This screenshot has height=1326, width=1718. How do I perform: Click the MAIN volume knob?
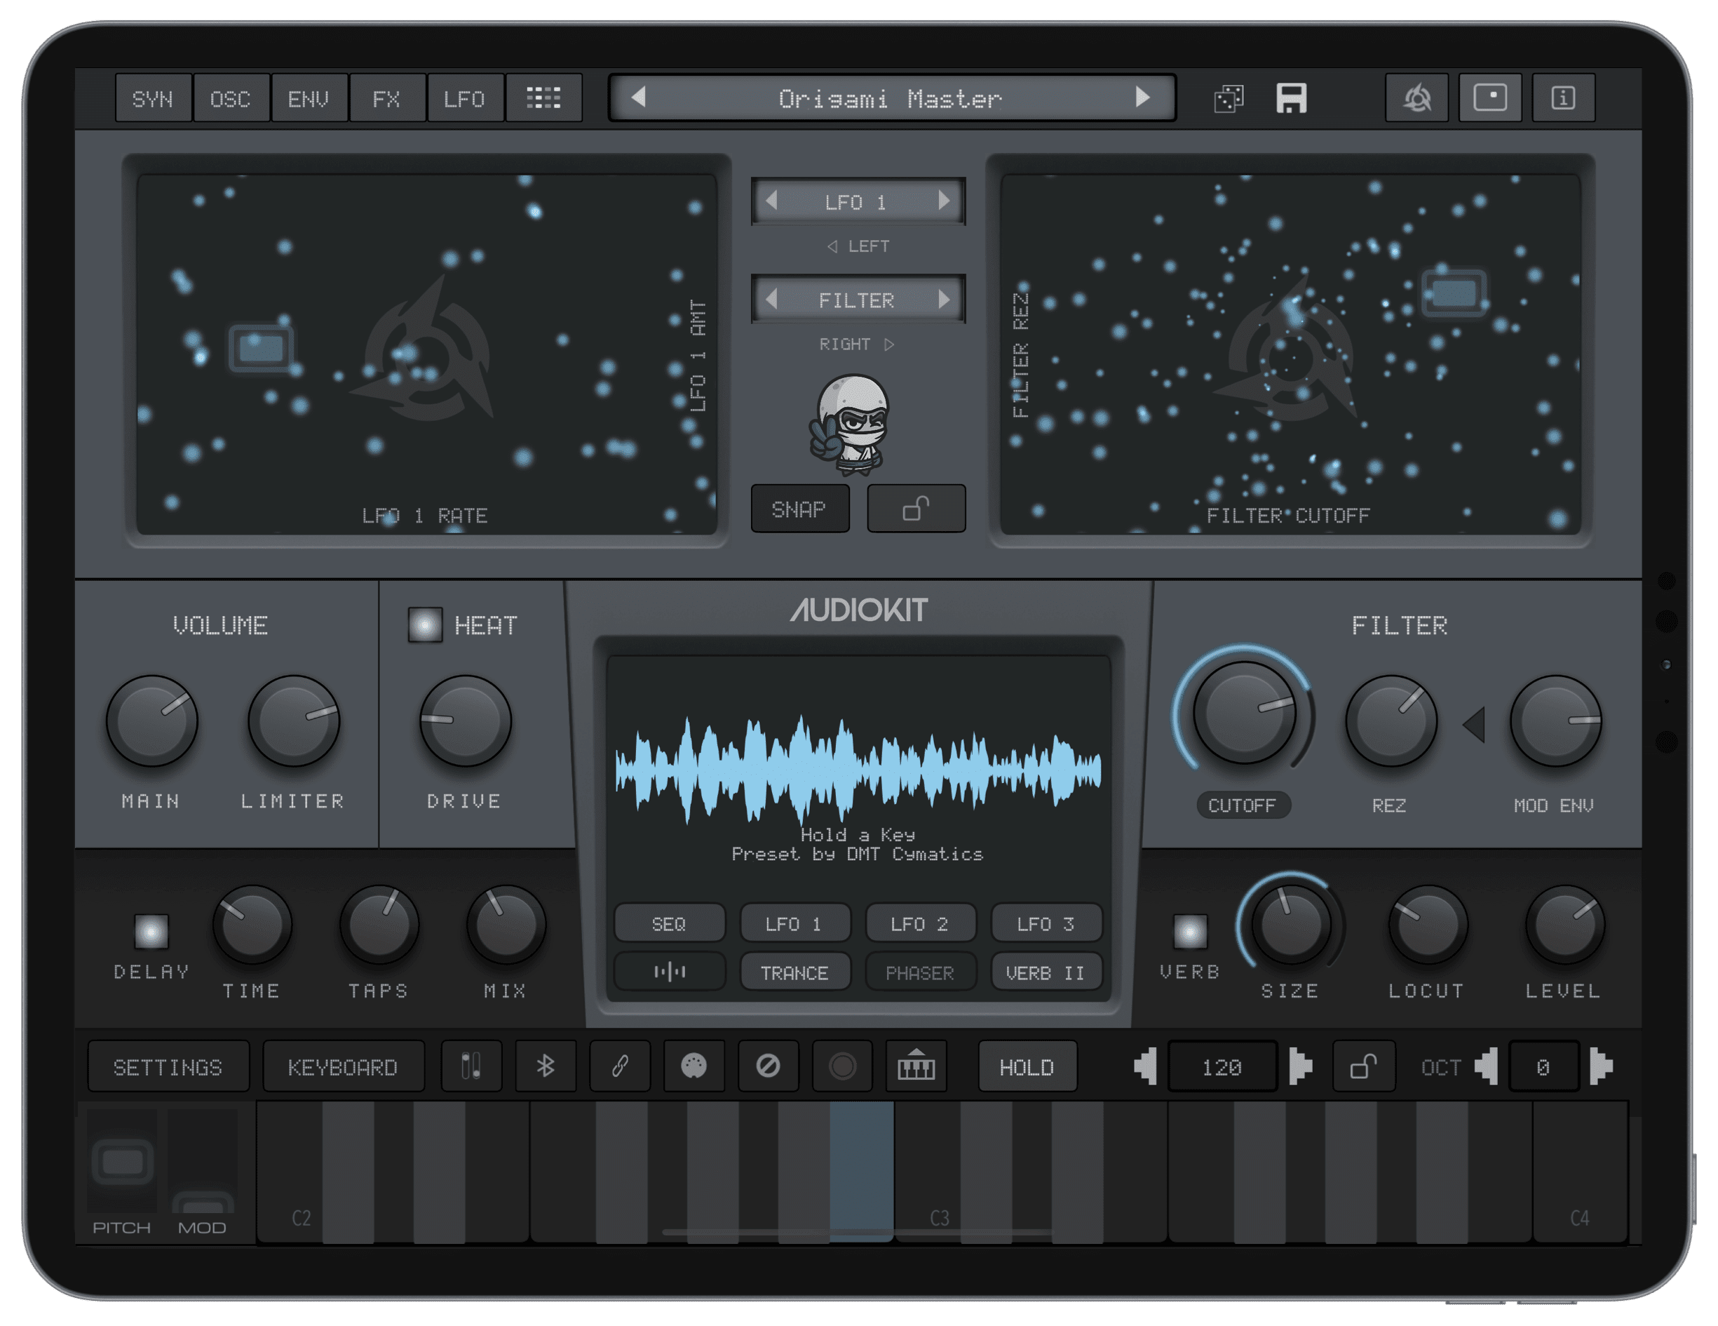click(x=152, y=720)
